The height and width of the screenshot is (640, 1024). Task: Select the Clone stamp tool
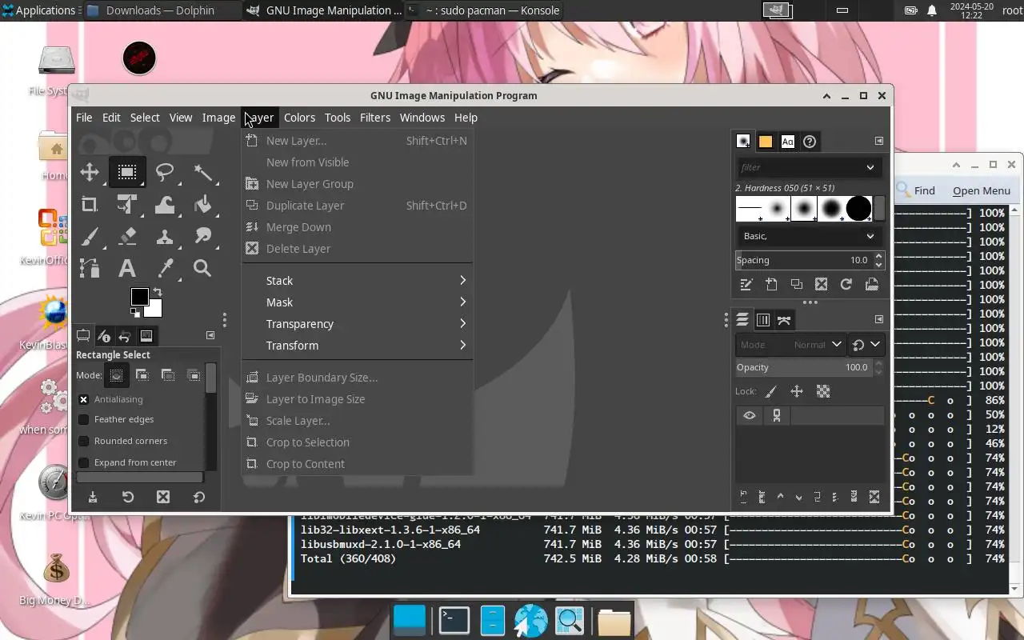point(165,237)
